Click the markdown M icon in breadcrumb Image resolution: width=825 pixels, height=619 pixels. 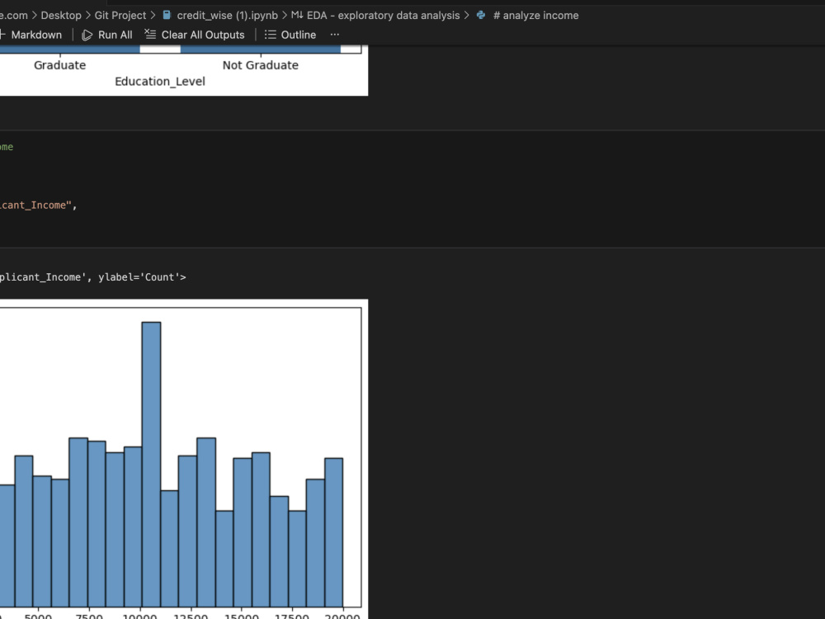pos(297,15)
